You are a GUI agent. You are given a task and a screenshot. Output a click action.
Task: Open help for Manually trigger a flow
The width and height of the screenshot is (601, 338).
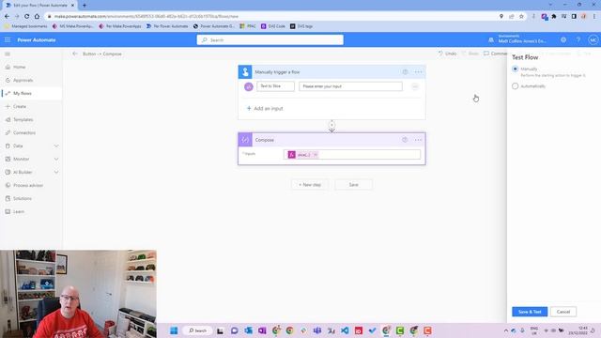coord(405,71)
